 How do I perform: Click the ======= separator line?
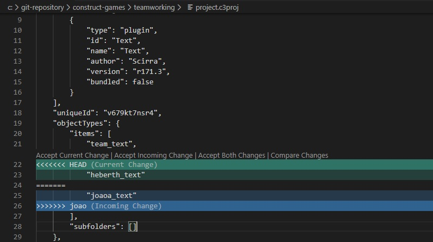click(x=51, y=185)
